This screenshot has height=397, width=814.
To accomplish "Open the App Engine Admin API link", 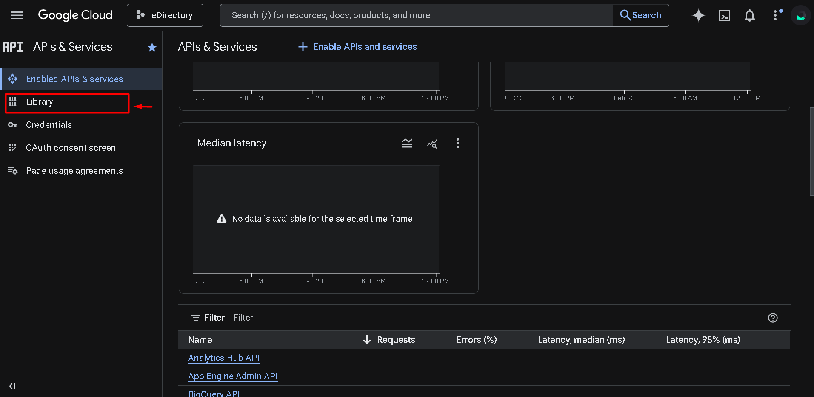I will coord(233,376).
